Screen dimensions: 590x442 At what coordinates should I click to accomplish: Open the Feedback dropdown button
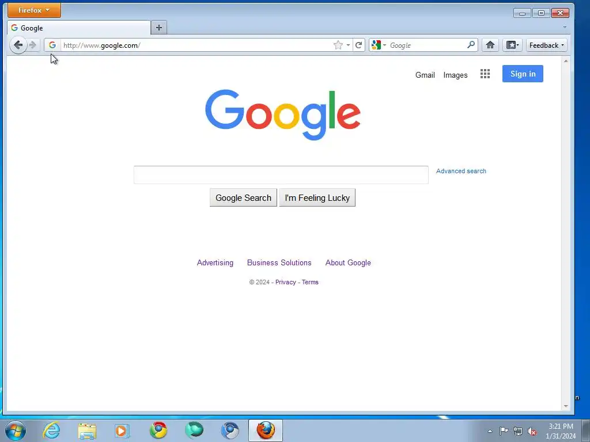click(546, 45)
